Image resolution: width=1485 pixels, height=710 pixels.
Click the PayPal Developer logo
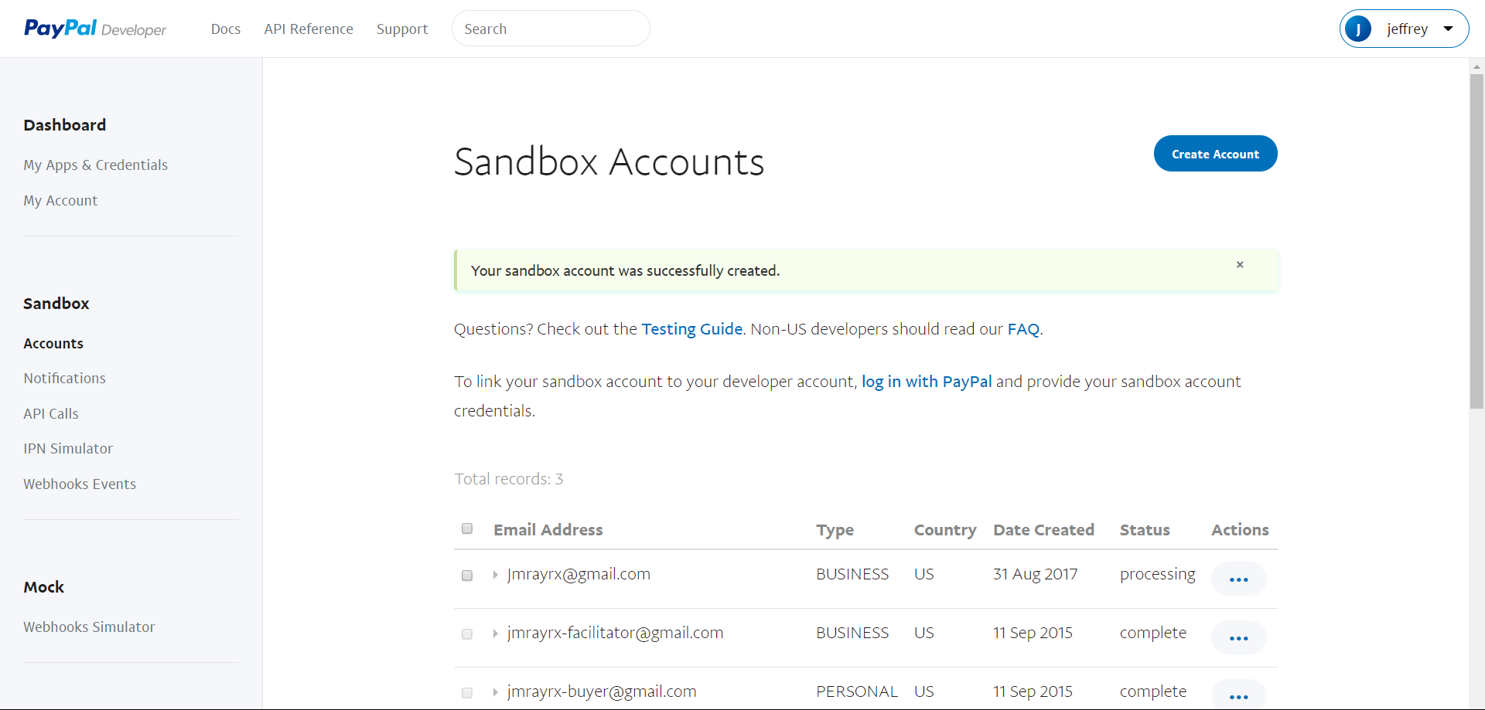[x=95, y=29]
